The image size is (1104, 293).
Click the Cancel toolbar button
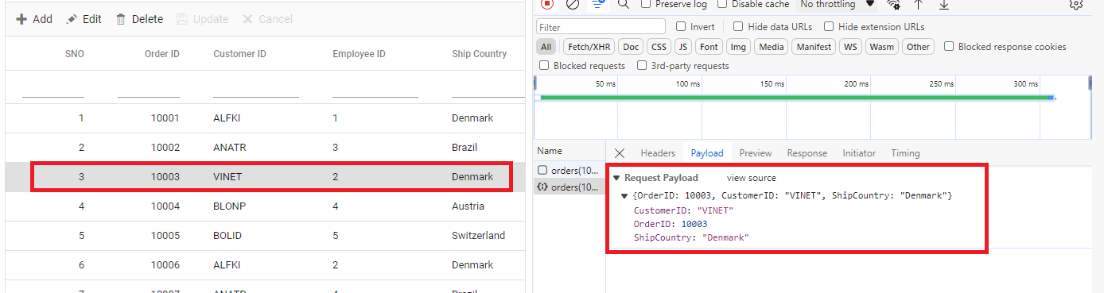coord(267,19)
